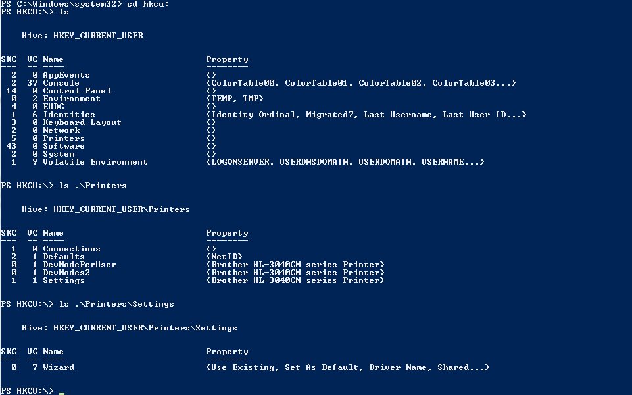Click the Hive: HKEY_CURRENT_USER\Printers\Settings heading
This screenshot has width=632, height=395.
coord(129,328)
